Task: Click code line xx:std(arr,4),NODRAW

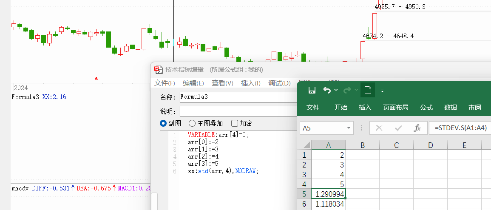Action: 224,171
